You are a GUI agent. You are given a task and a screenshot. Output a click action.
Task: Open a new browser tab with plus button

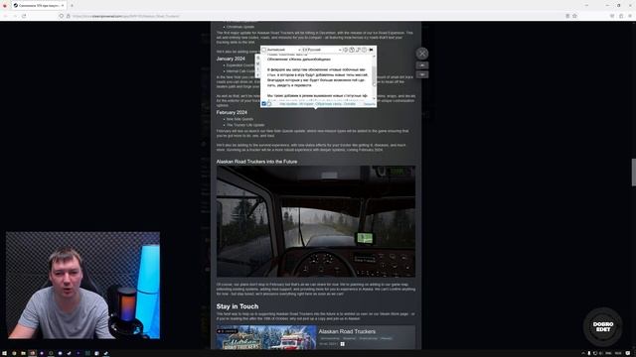(x=72, y=6)
